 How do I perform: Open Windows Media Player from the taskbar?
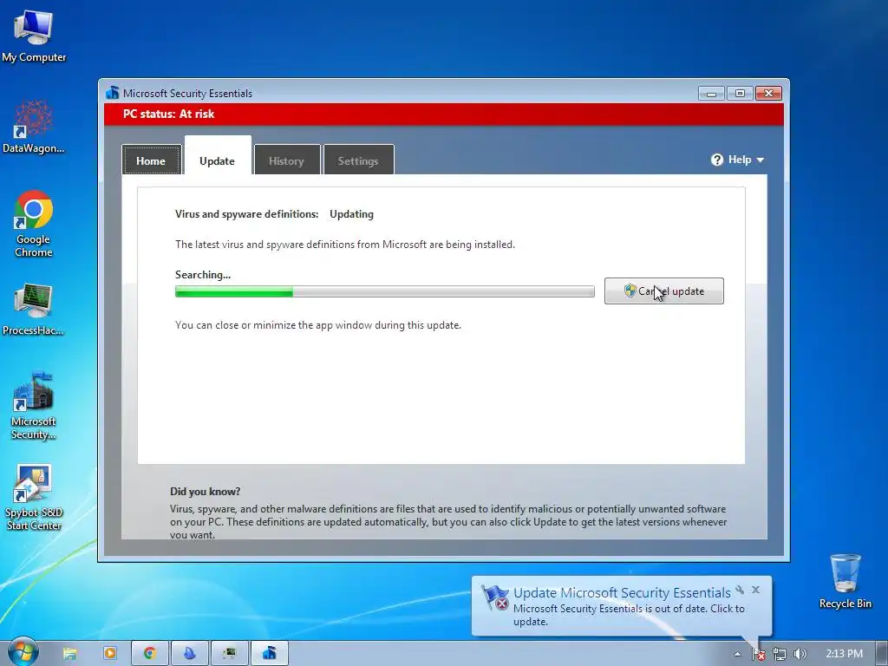[x=109, y=654]
